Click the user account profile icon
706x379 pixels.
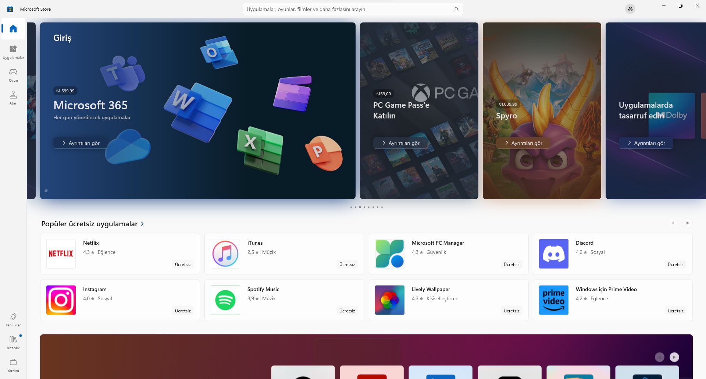pyautogui.click(x=630, y=9)
